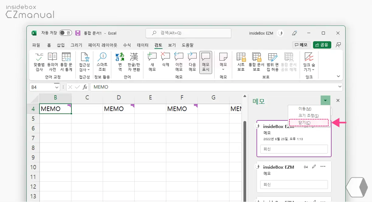
Task: Close the 메모 pane with the X
Action: click(x=338, y=100)
